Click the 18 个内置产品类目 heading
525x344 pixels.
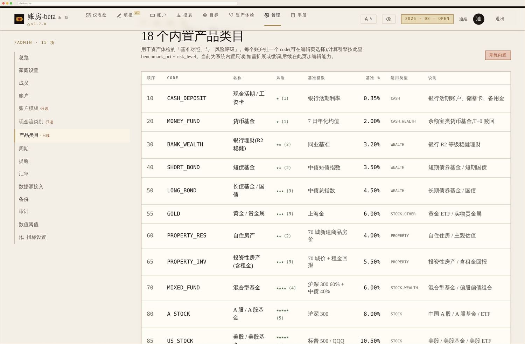192,36
